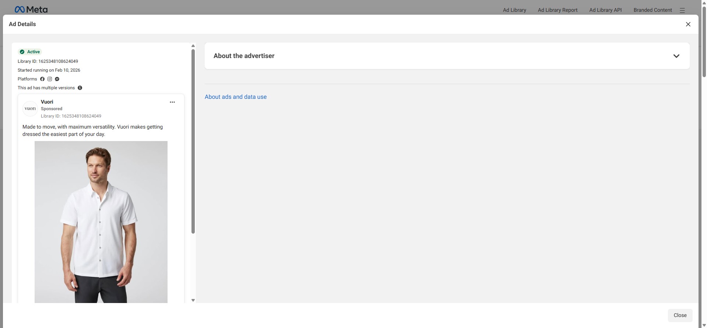
Task: Click Started running on Feb 10, 2026
Action: click(49, 70)
